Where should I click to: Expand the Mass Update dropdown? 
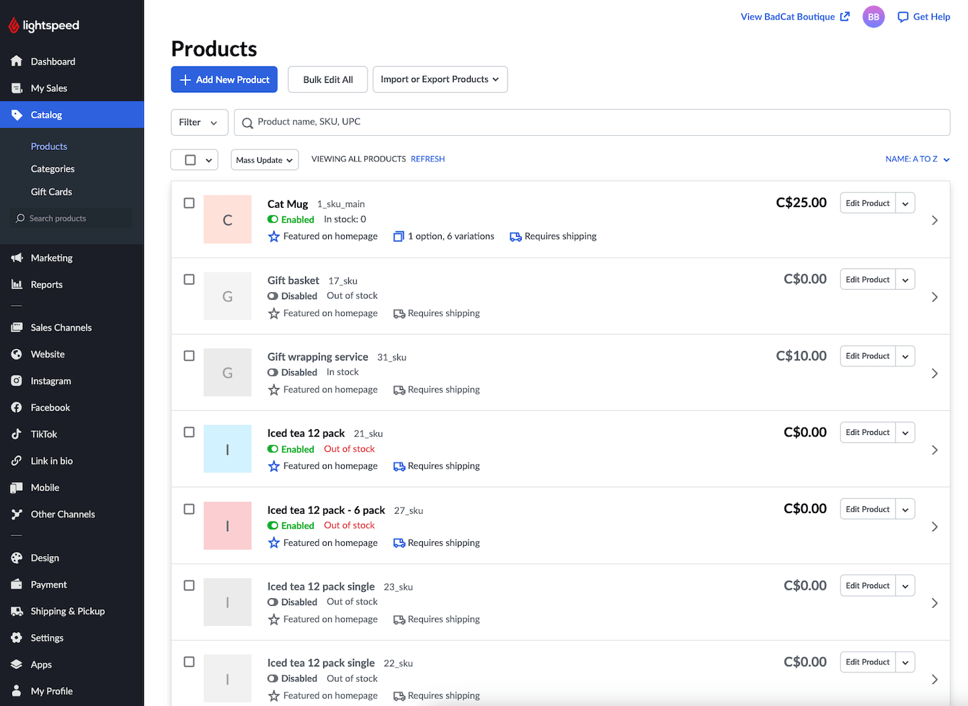click(x=265, y=160)
